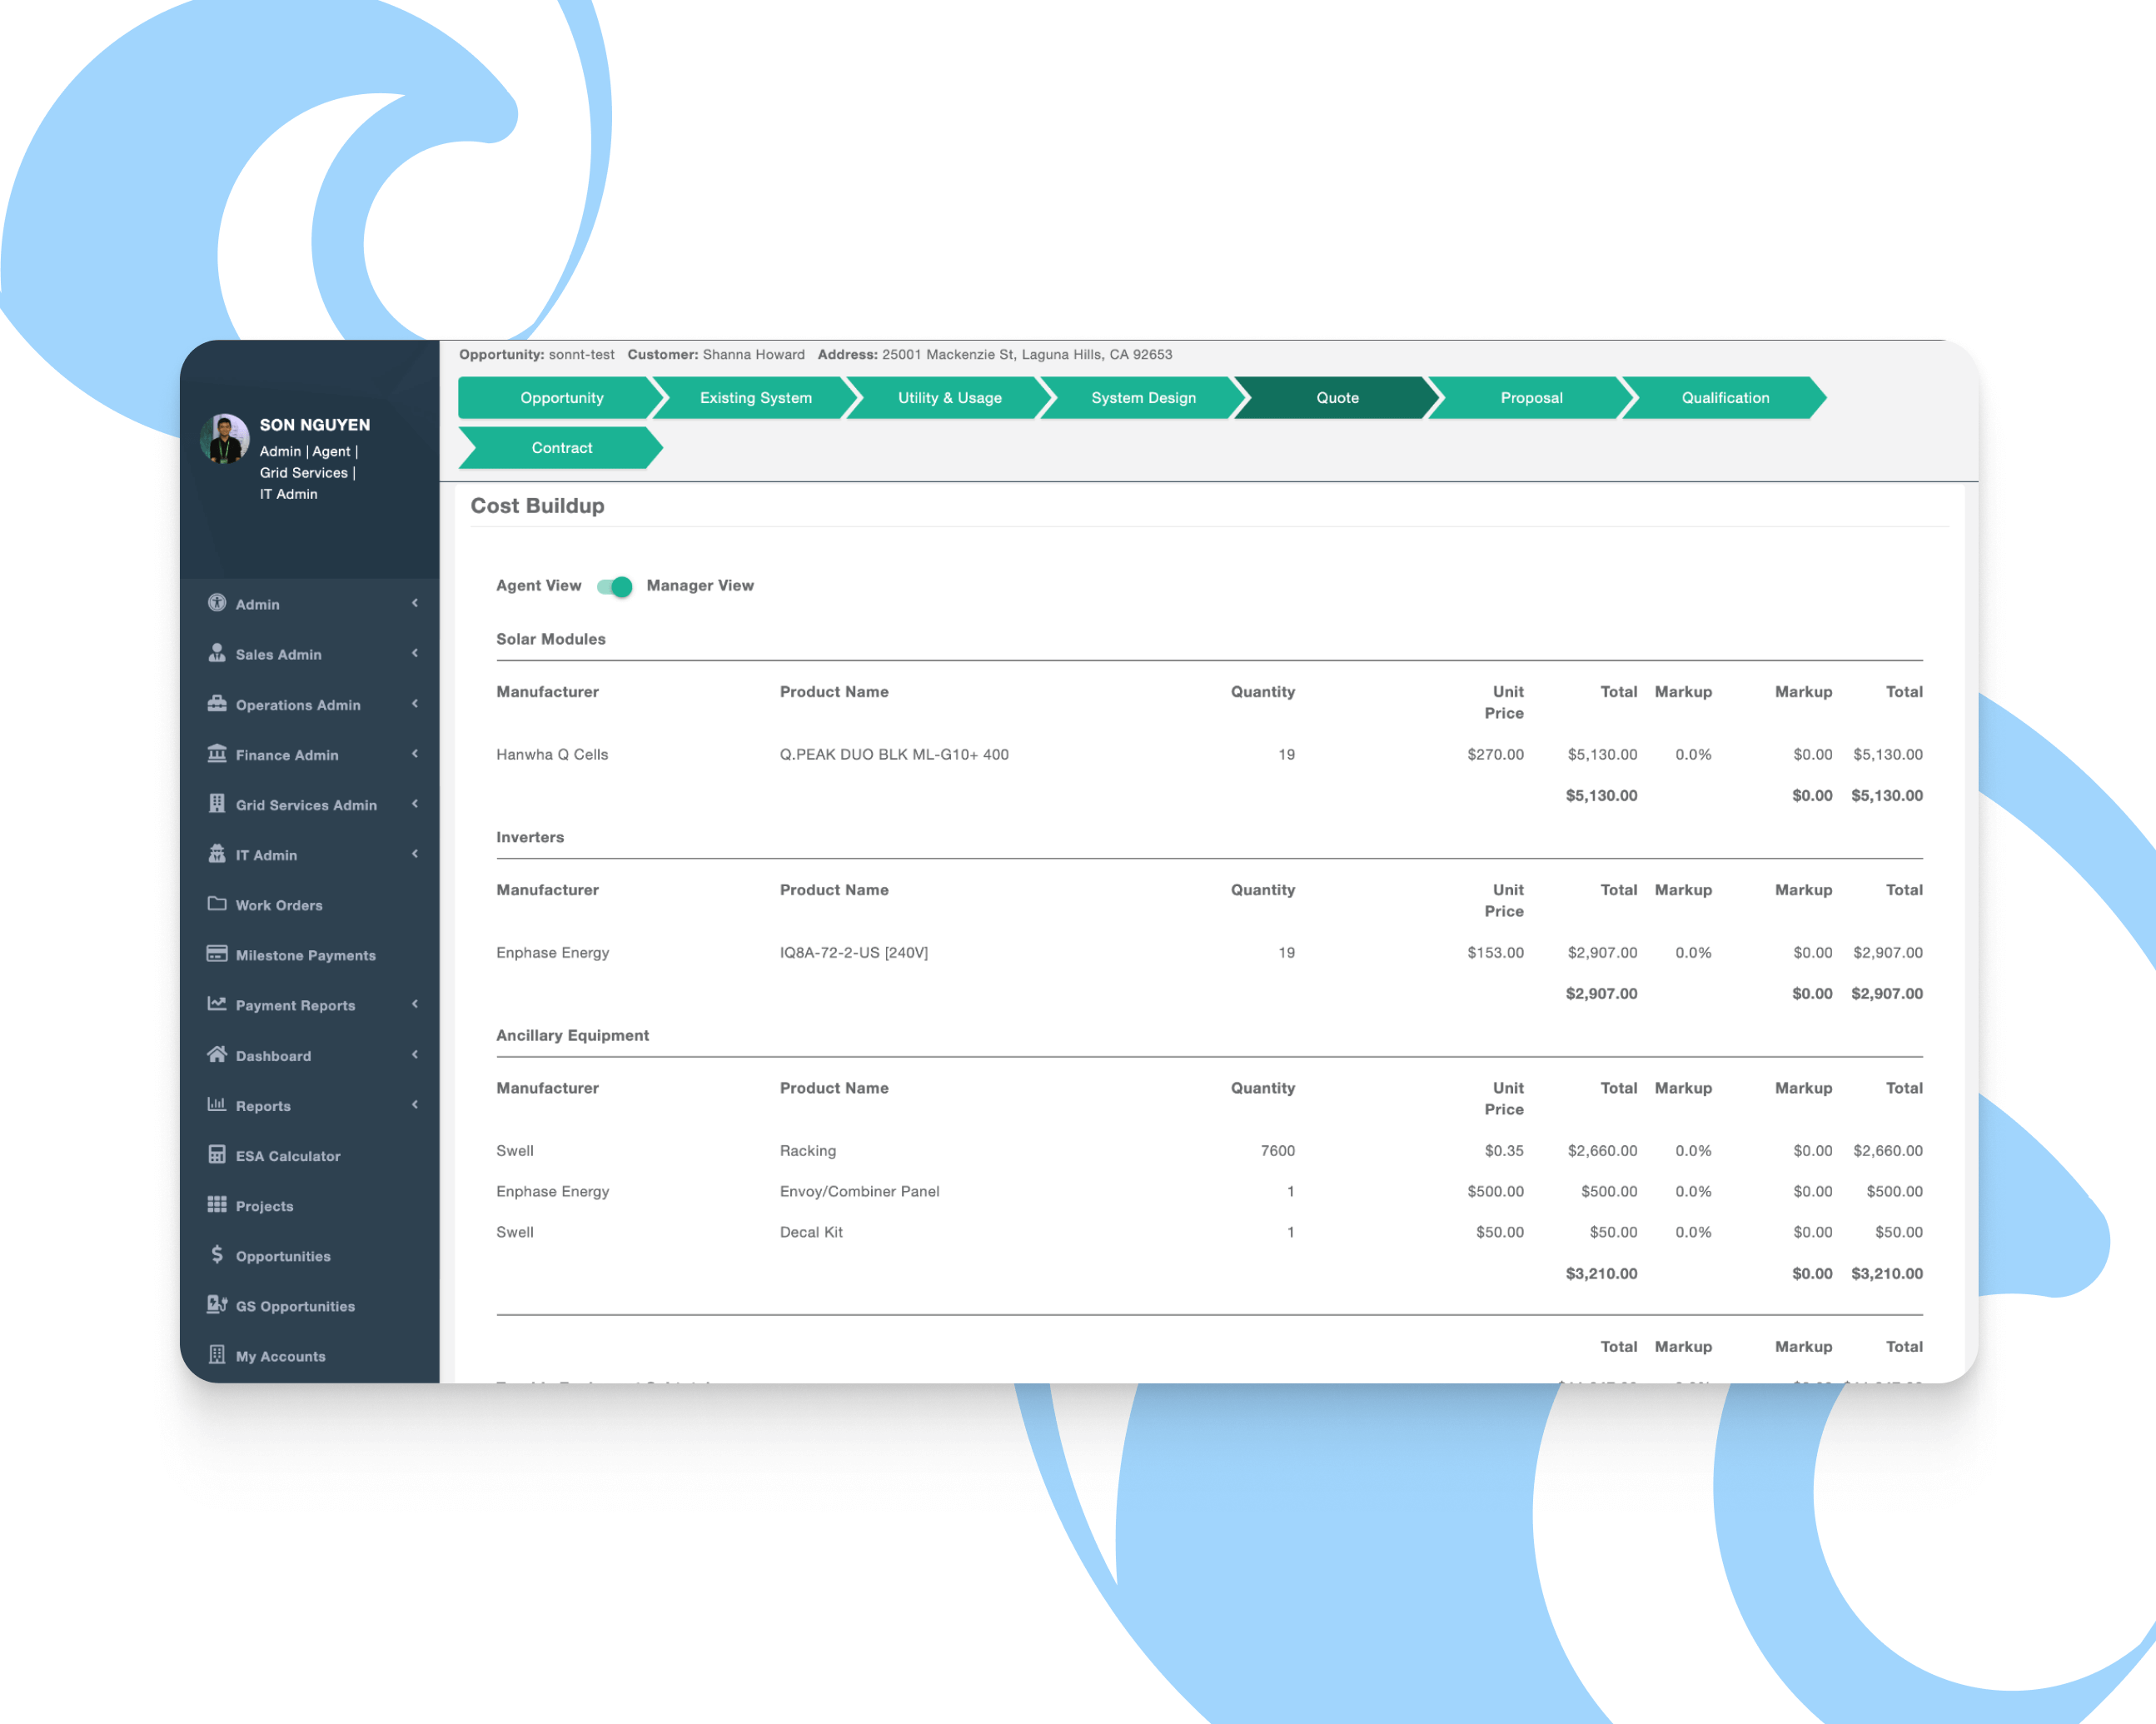Click the address 25001 Mackenzie St text
The width and height of the screenshot is (2156, 1724).
[x=1027, y=355]
